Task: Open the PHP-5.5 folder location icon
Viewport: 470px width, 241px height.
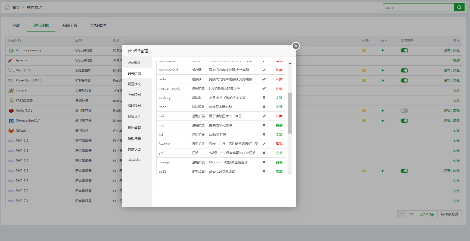Action: click(x=364, y=171)
